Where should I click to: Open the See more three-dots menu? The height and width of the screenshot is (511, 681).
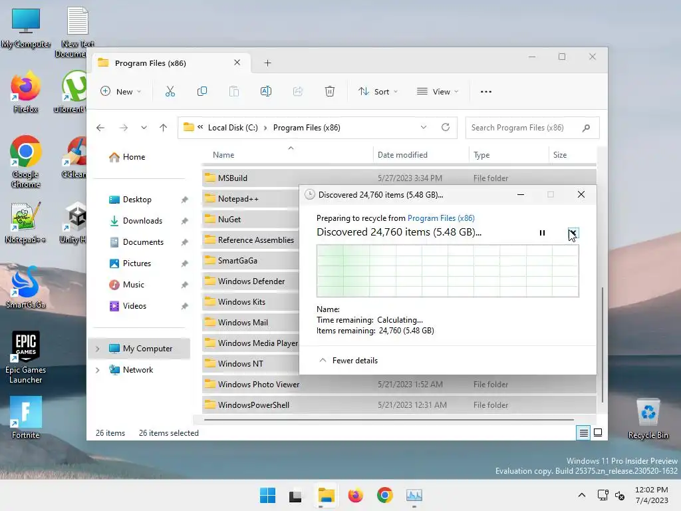(486, 92)
